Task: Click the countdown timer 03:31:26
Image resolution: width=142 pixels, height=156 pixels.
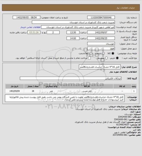Action: pyautogui.click(x=34, y=32)
